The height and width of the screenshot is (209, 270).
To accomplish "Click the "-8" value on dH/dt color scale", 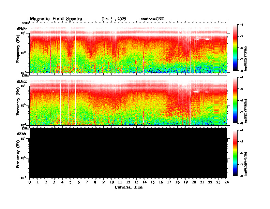I will (242, 71).
